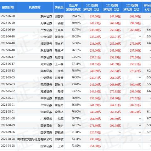151x151 pixels.
Task: Click the 研究员 column header
Action: pyautogui.click(x=59, y=7)
